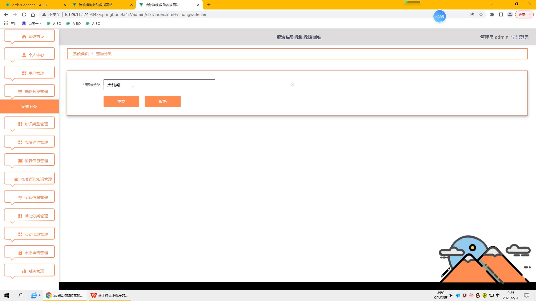This screenshot has height=301, width=536.
Task: Select the 宠物分类 submenu item
Action: coord(29,106)
